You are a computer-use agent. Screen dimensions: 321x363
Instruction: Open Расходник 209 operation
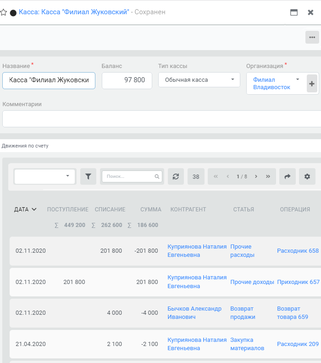298,344
